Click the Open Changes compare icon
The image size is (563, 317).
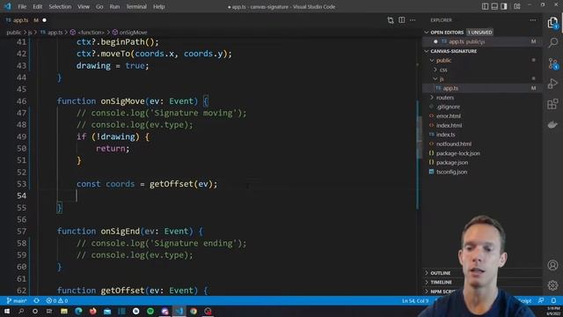pos(391,20)
